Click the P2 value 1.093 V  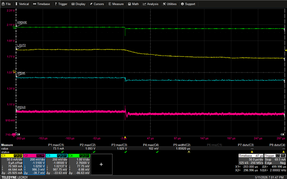point(91,149)
